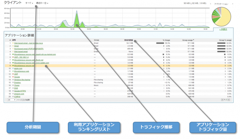Open the Miscellaneous web link in row 11
Image resolution: width=240 pixels, height=139 pixels.
(22, 71)
